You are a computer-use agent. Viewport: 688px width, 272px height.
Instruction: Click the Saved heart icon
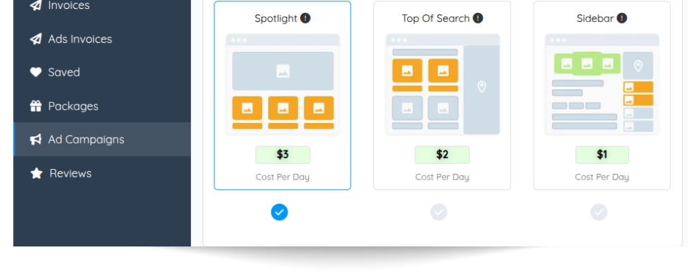tap(35, 72)
